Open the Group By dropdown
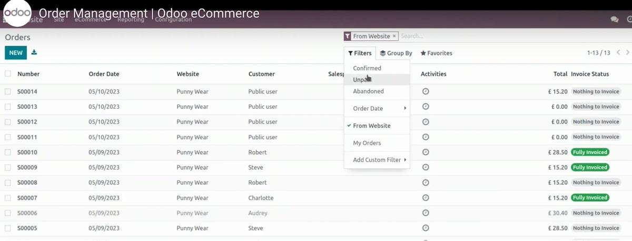 tap(396, 53)
